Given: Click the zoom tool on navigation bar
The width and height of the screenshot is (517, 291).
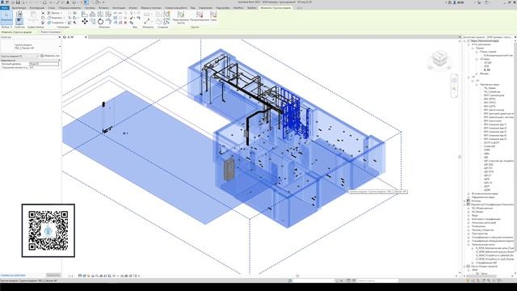Looking at the screenshot, I should 454,90.
